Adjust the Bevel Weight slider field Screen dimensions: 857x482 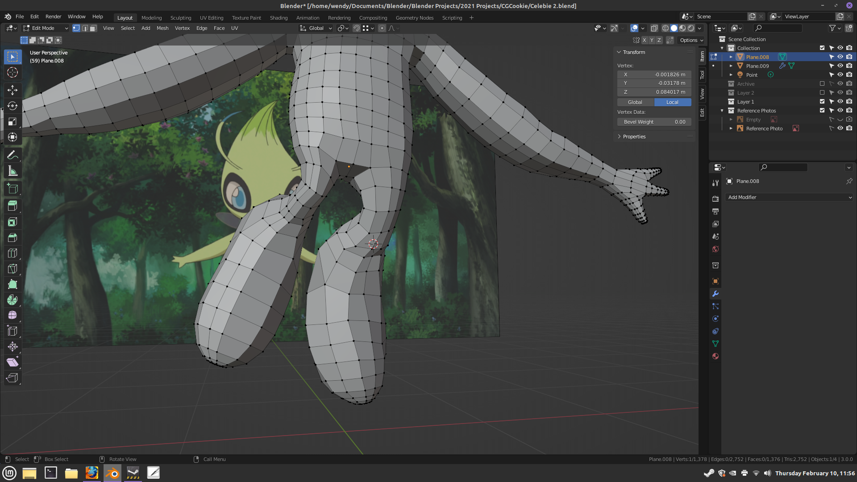(654, 122)
